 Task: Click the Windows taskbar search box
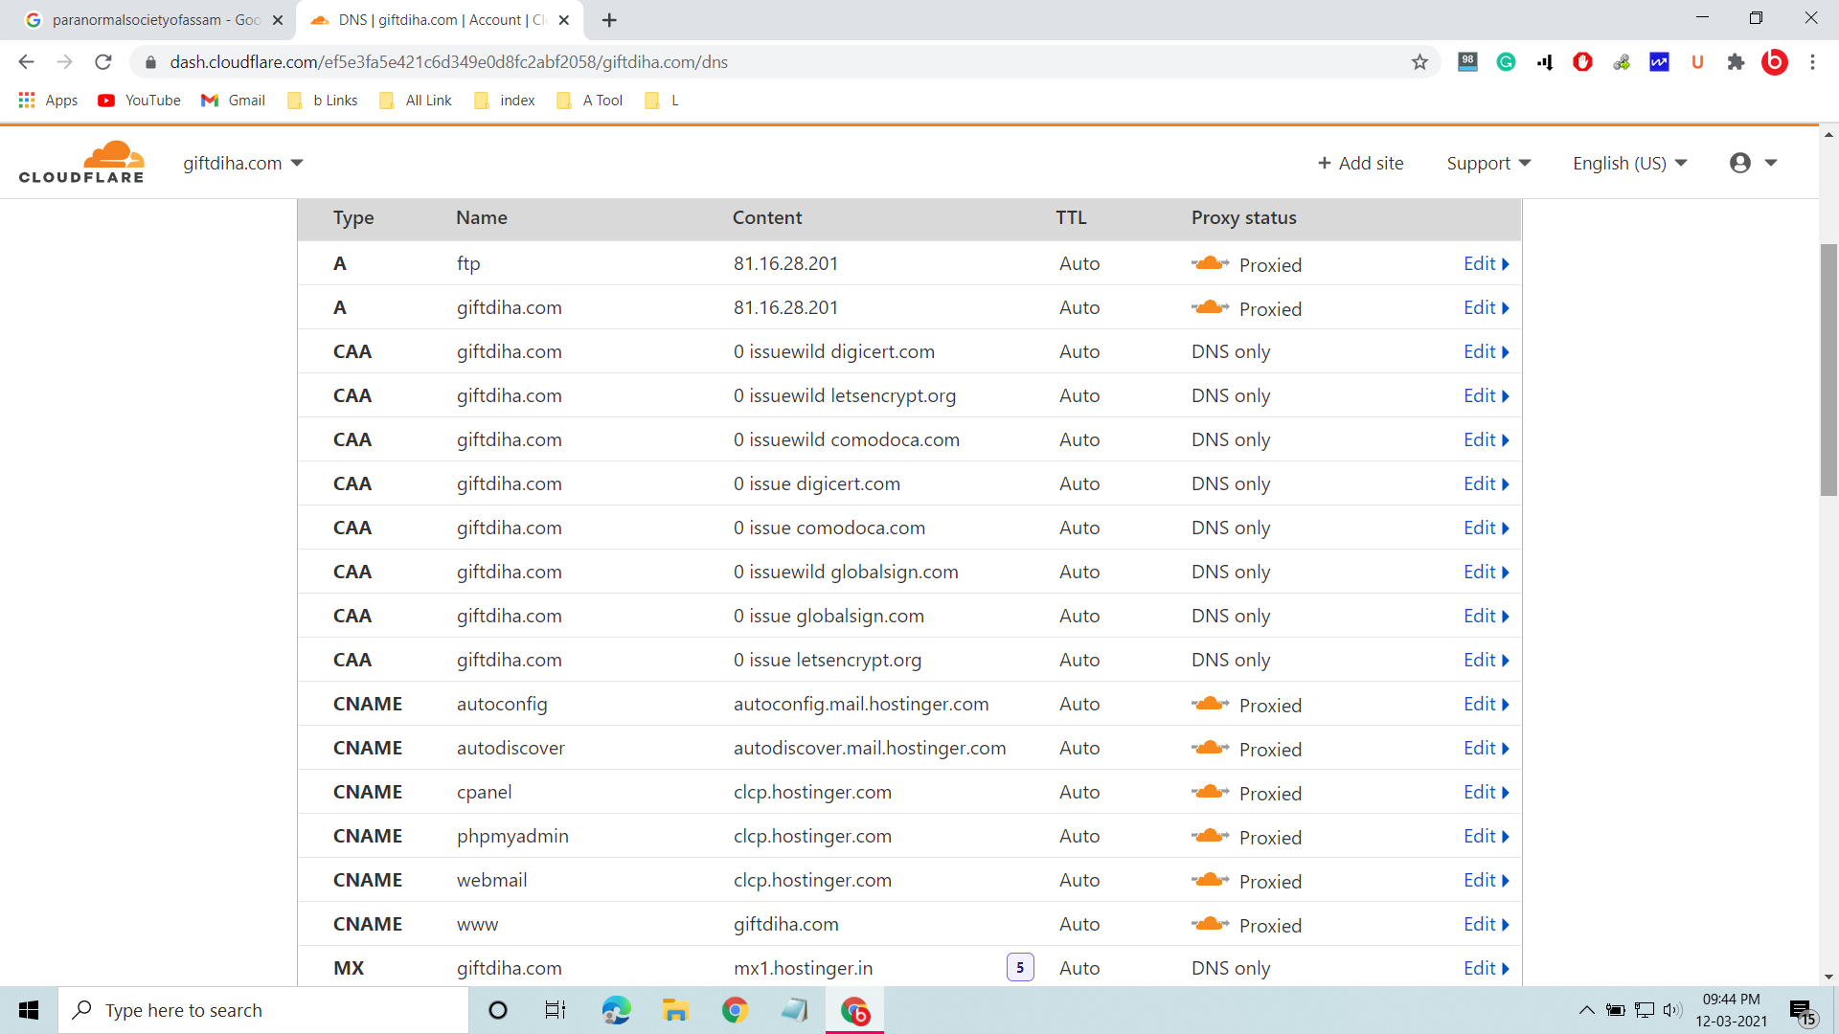[263, 1010]
